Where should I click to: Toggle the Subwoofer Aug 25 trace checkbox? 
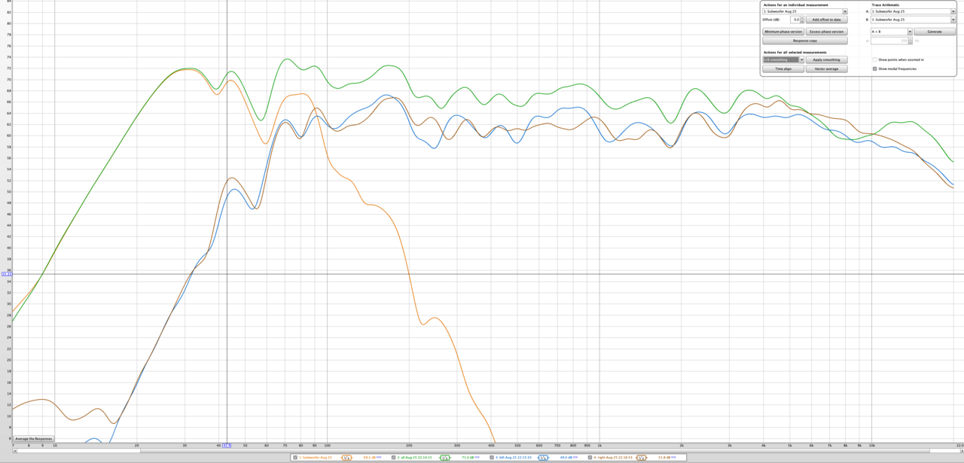(x=295, y=457)
